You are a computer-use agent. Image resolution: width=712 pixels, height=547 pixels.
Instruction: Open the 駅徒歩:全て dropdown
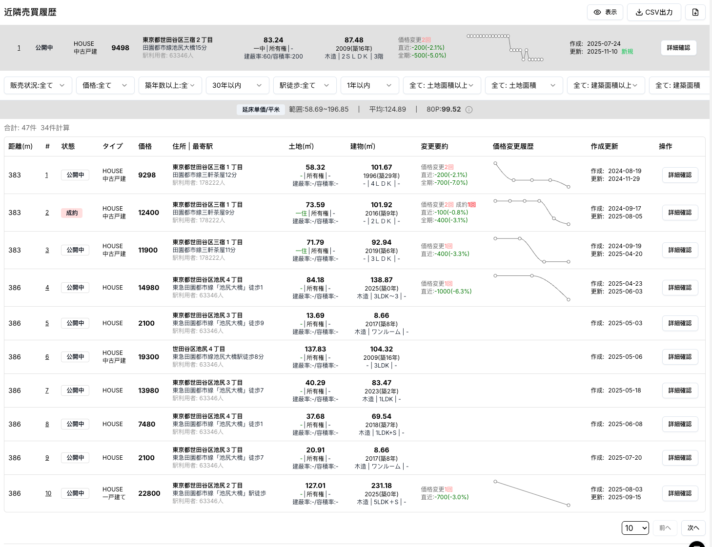coord(305,85)
